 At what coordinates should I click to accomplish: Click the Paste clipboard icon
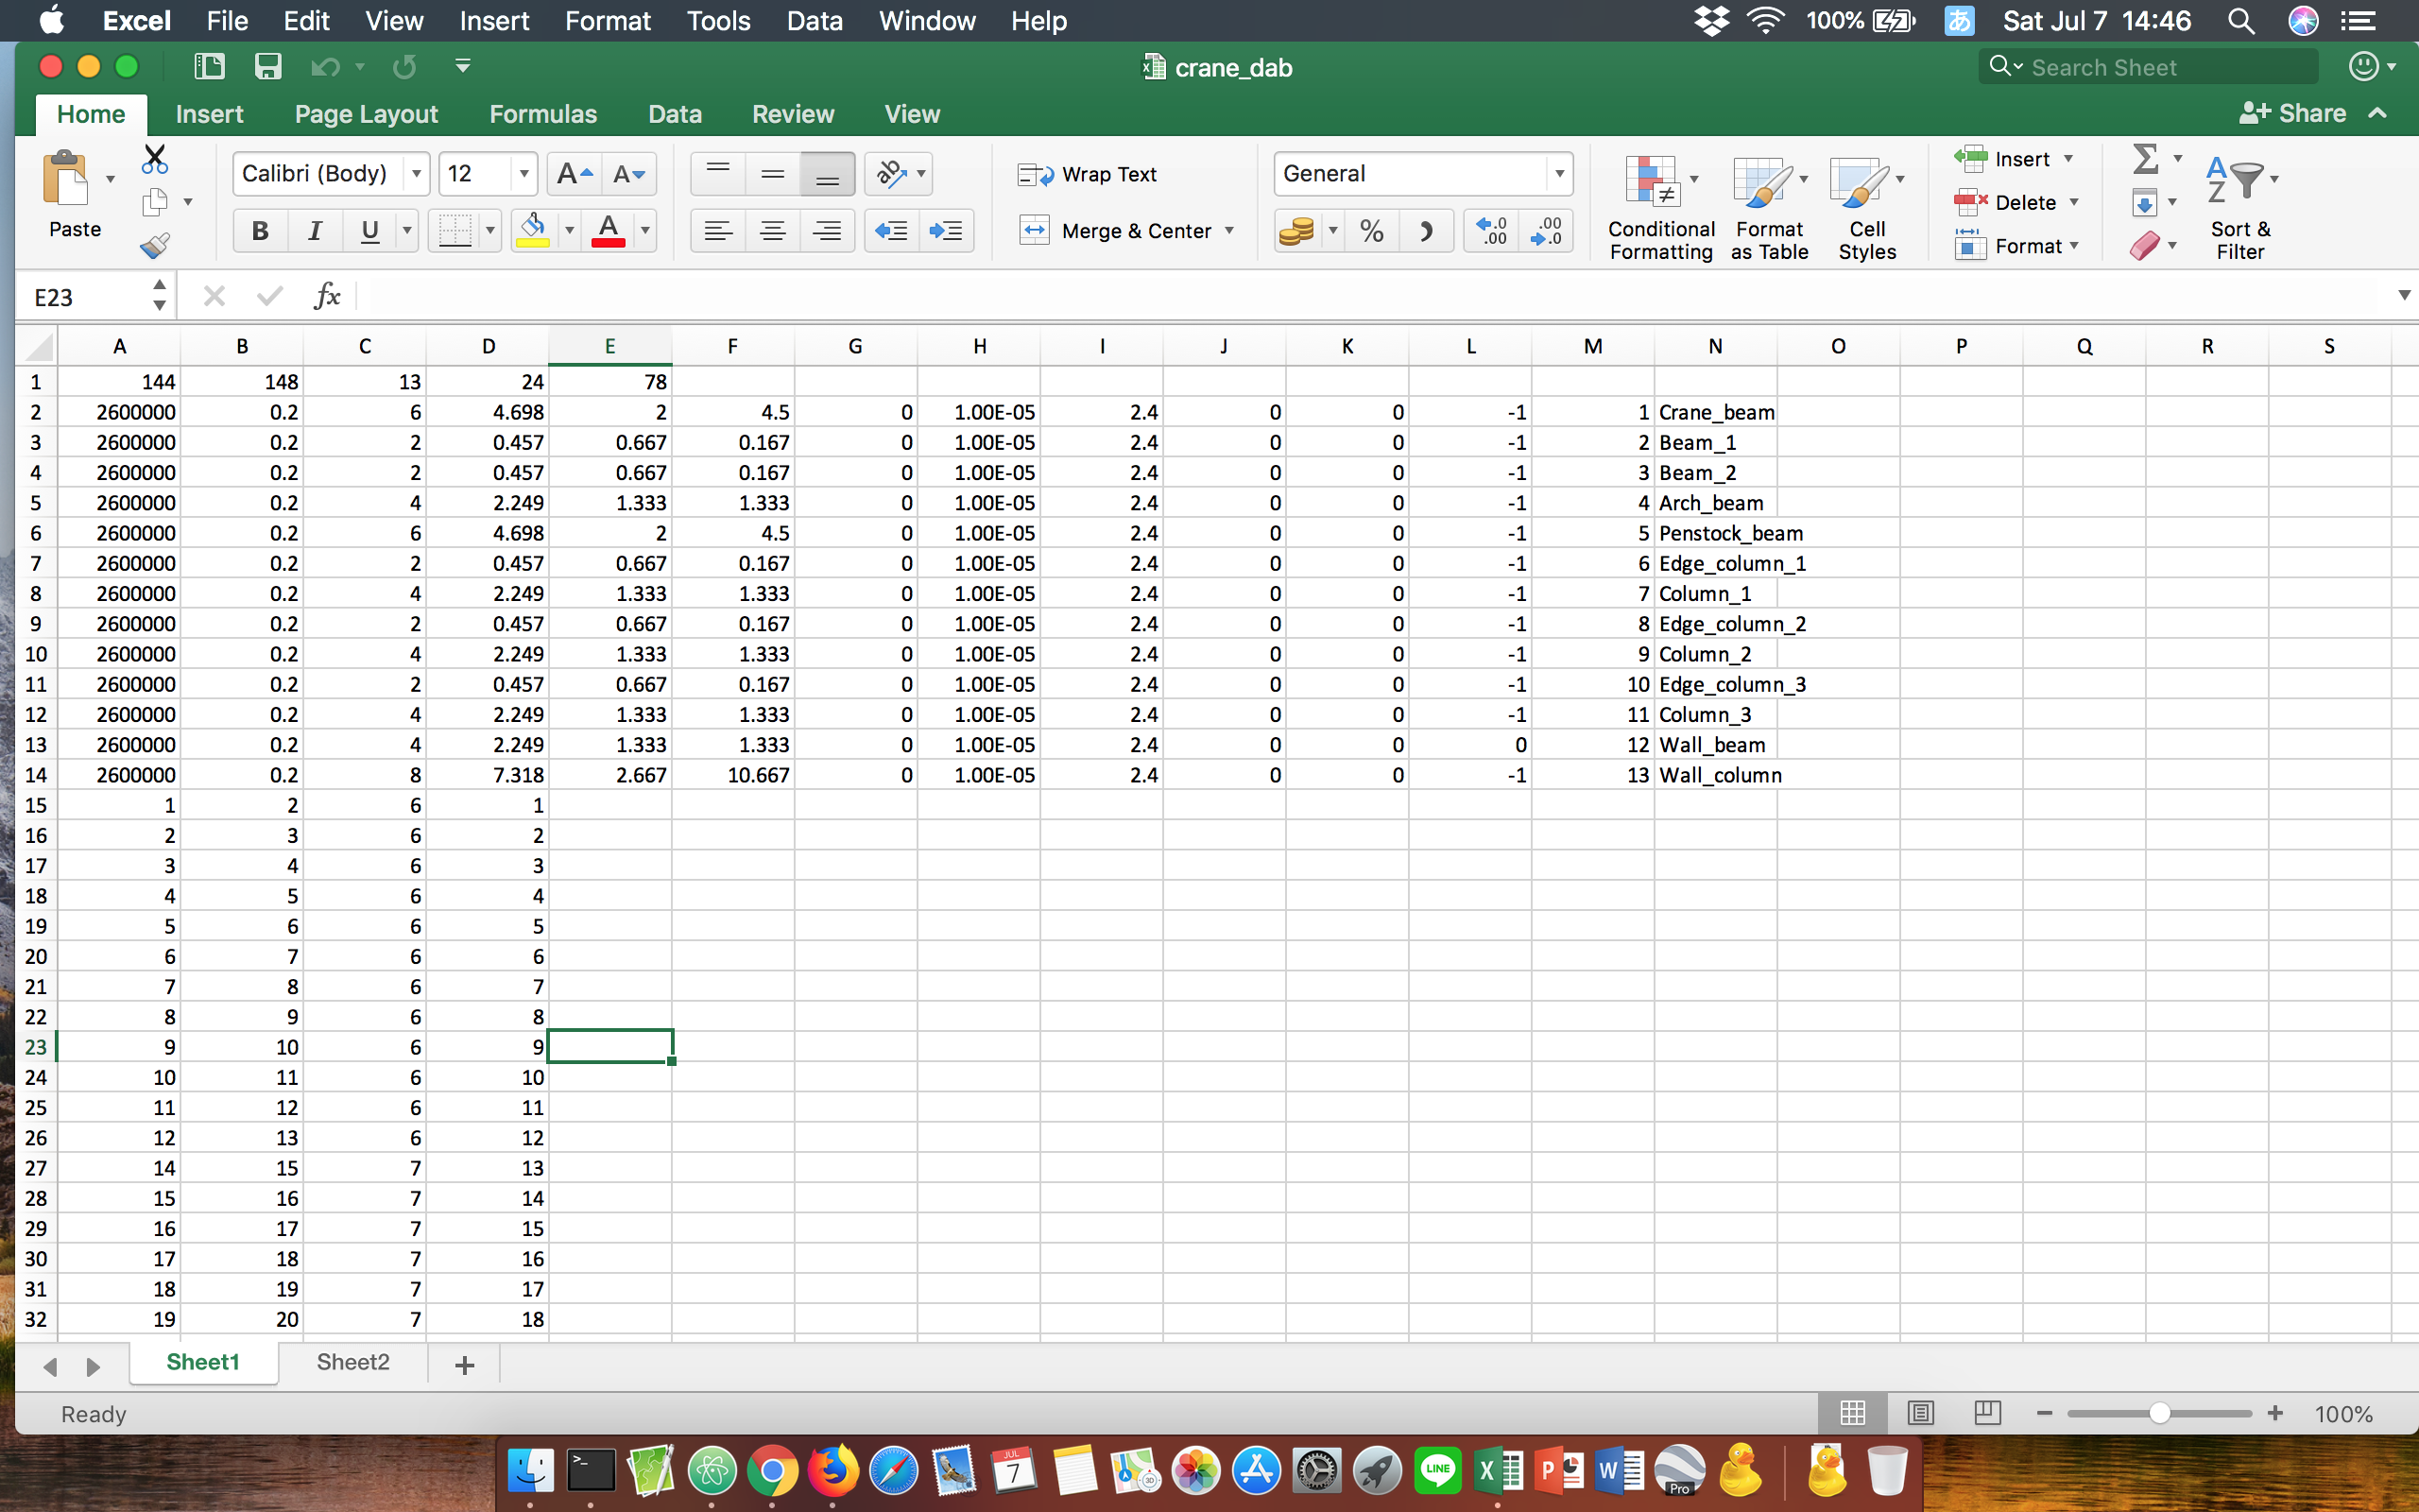click(x=67, y=180)
